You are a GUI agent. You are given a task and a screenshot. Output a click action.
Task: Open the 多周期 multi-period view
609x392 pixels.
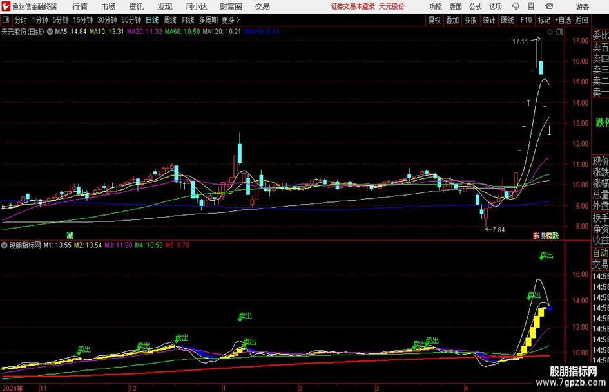[208, 20]
